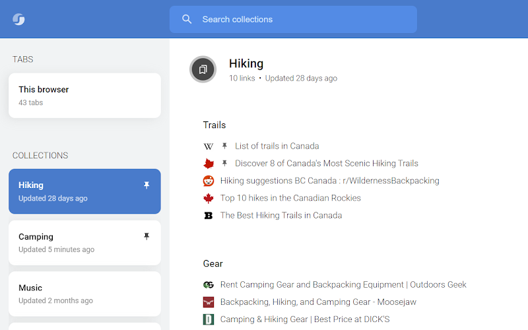Click the Reddit favicon
Image resolution: width=528 pixels, height=330 pixels.
[x=209, y=181]
